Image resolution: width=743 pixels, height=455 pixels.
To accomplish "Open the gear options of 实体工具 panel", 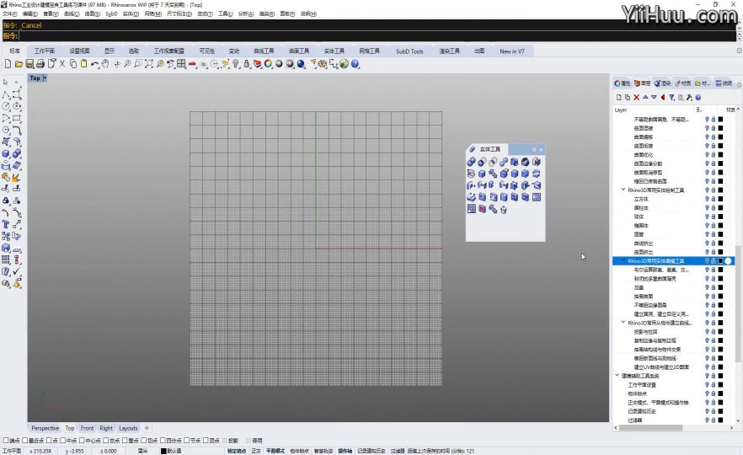I will coord(534,149).
